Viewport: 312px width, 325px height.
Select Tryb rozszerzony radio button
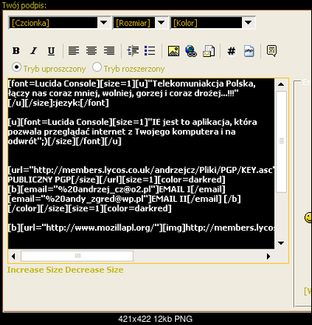(x=96, y=67)
